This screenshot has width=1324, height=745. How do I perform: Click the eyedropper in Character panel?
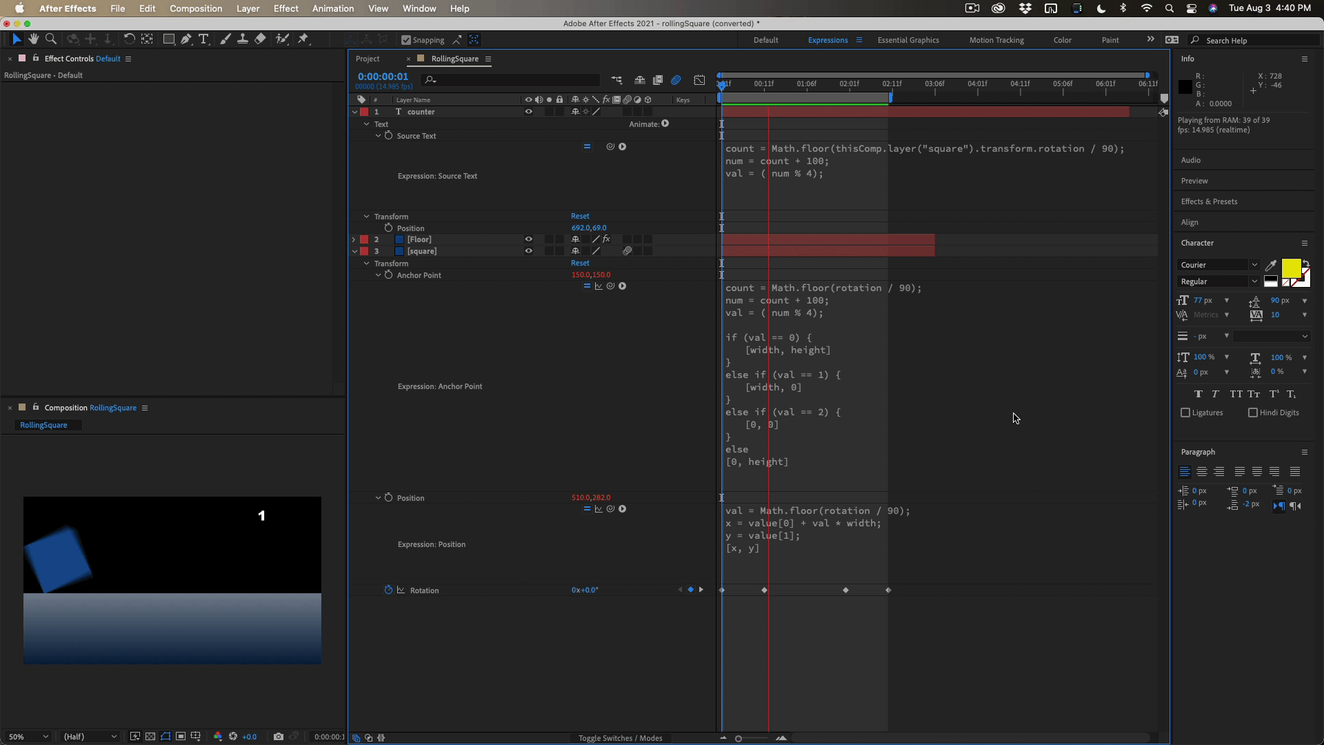(1271, 265)
